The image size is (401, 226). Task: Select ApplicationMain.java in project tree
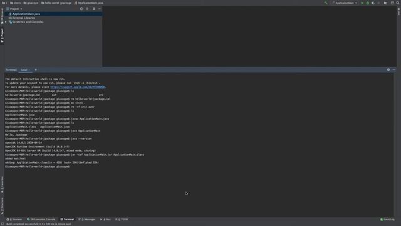point(53,14)
